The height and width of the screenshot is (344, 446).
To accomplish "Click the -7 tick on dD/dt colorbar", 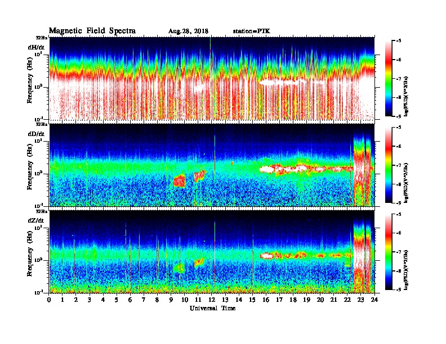I will [x=399, y=165].
